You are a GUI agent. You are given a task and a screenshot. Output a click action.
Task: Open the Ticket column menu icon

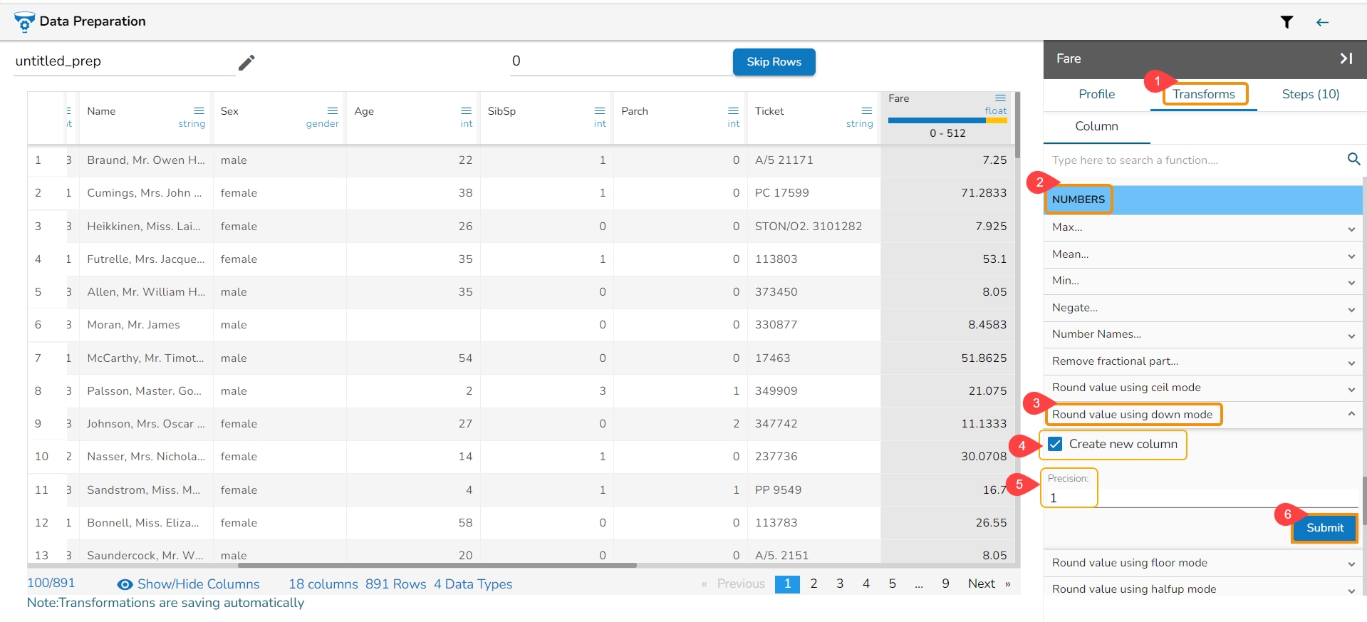pos(866,110)
